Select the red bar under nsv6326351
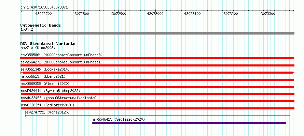The width and height of the screenshot is (304, 136). [x=158, y=108]
